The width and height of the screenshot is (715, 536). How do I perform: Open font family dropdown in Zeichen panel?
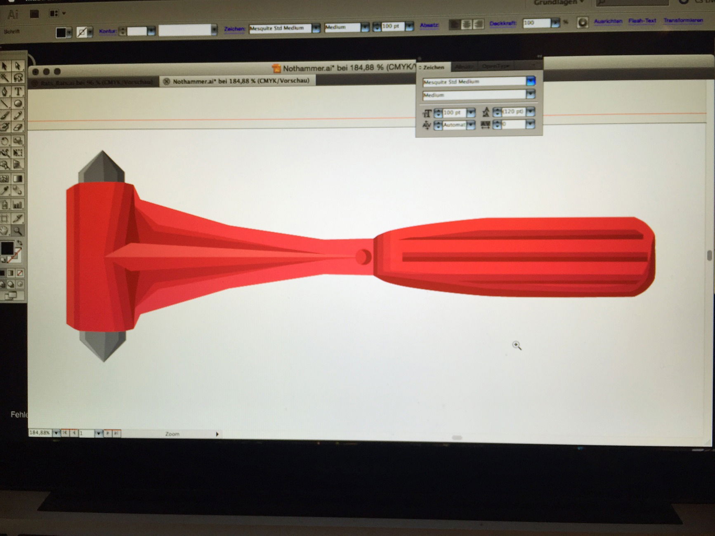[x=531, y=81]
